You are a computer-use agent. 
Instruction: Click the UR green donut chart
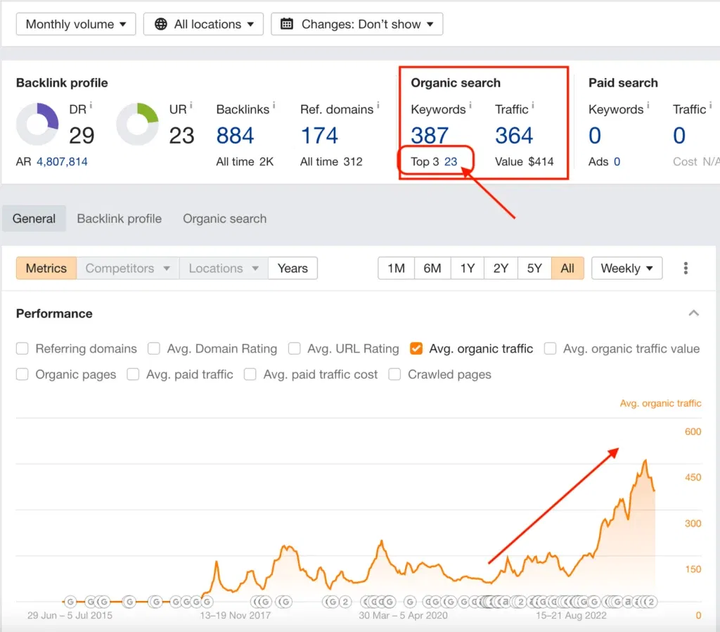137,124
